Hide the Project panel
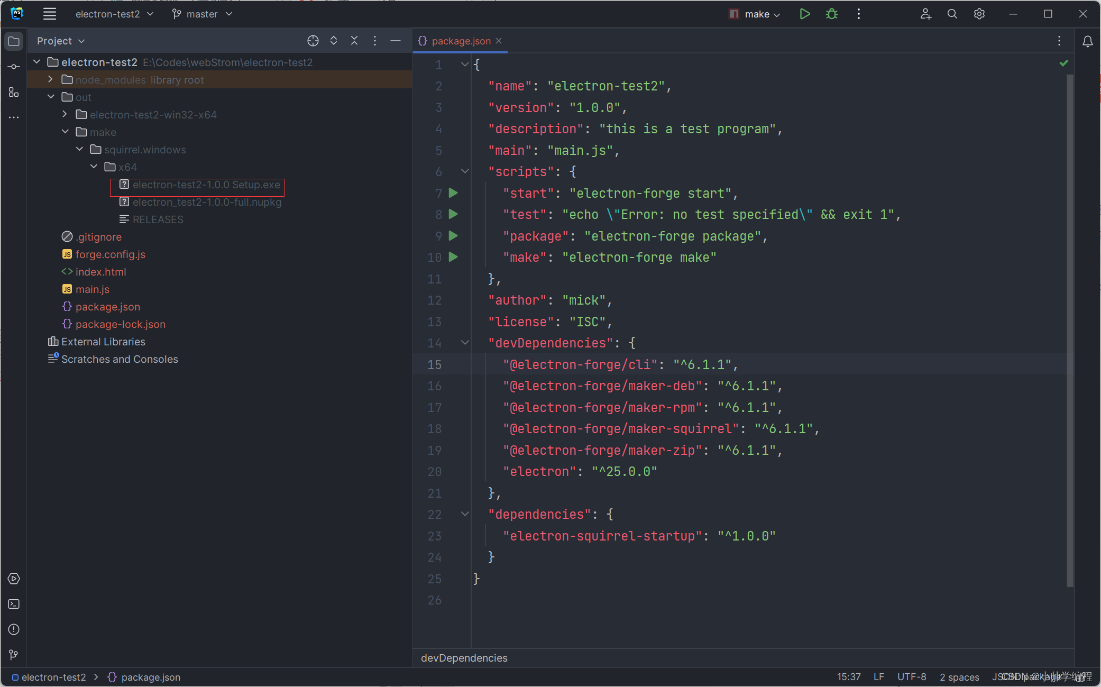This screenshot has height=687, width=1101. [x=396, y=41]
